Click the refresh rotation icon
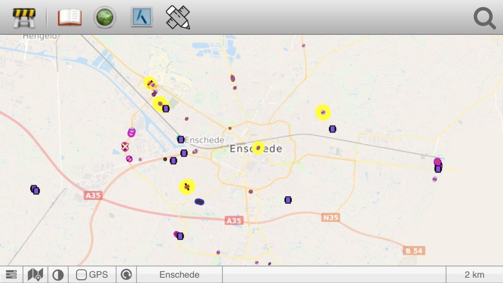Screen dimensions: 503x283 click(126, 275)
